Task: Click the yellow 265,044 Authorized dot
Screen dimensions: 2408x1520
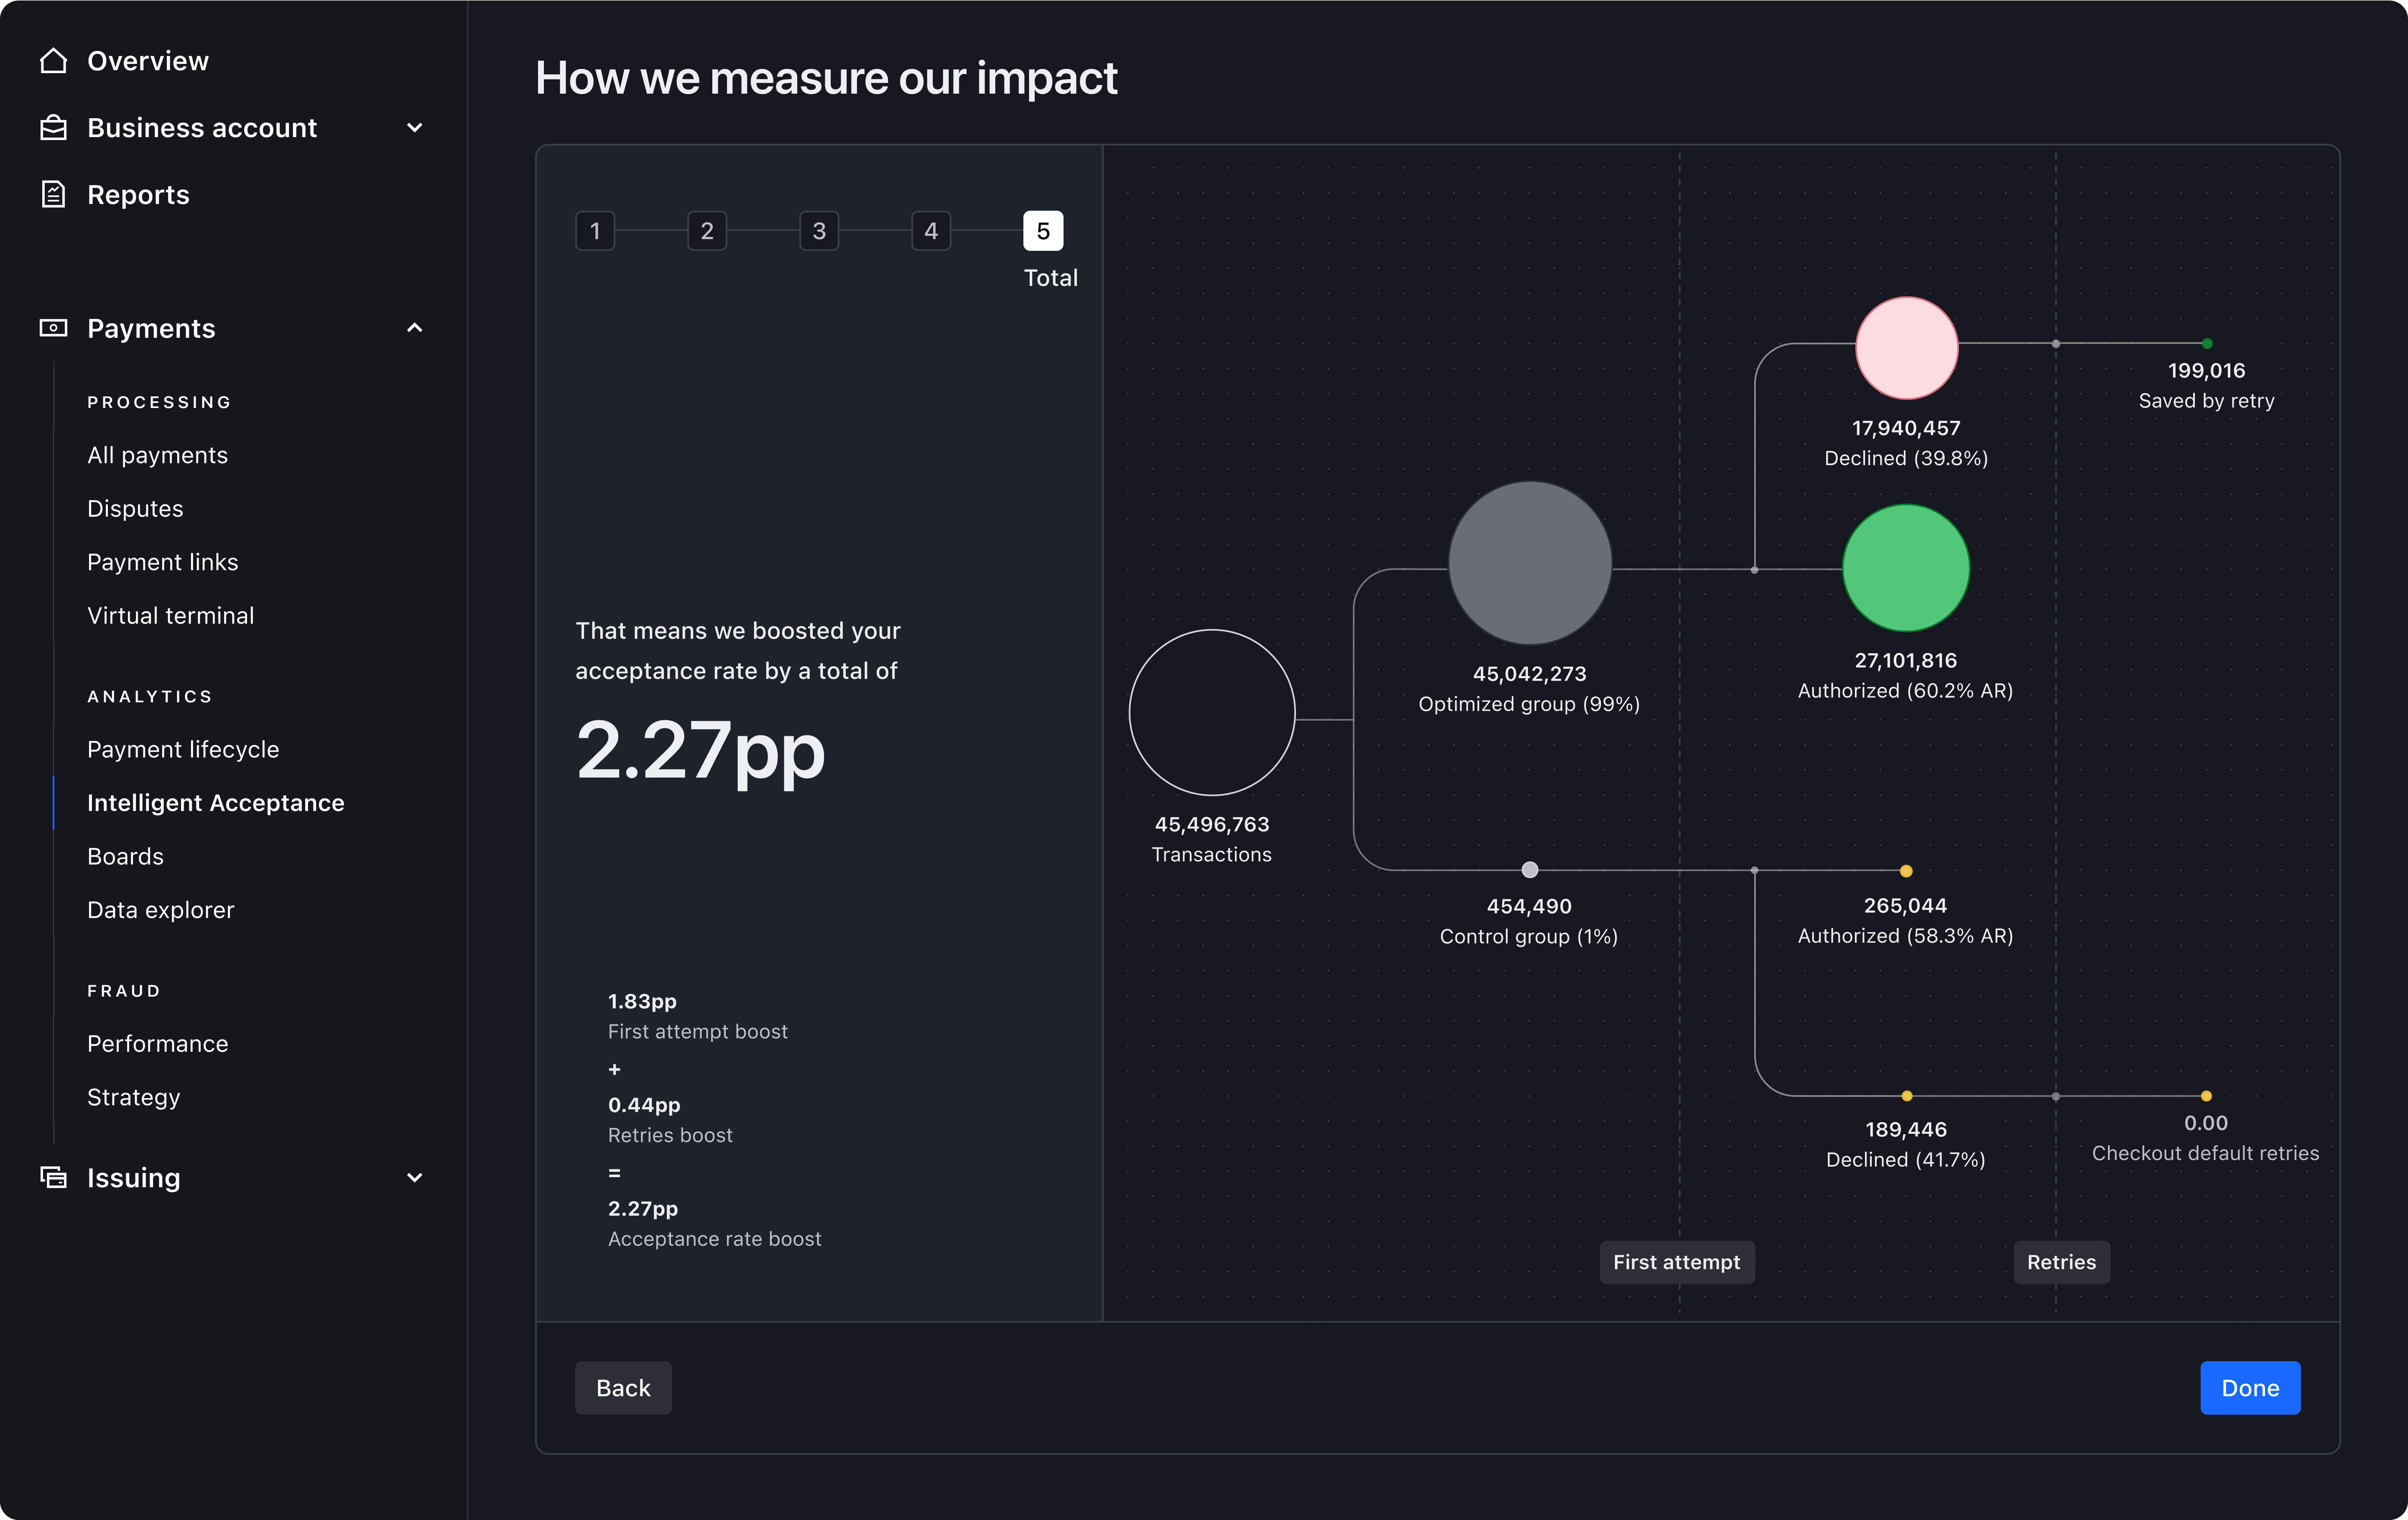Action: (1906, 871)
